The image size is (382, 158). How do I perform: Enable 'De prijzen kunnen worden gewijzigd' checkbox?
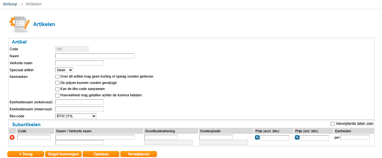click(57, 83)
